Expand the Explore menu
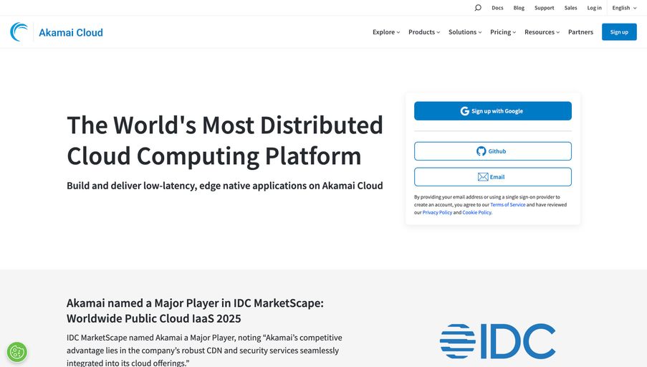This screenshot has width=647, height=367. point(385,32)
